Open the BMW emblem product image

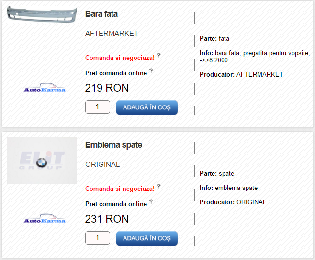pyautogui.click(x=42, y=160)
